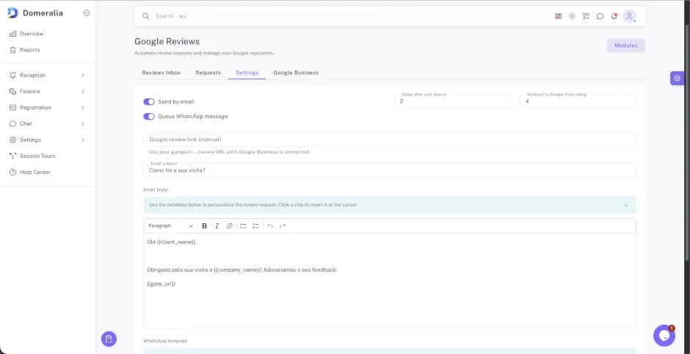Viewport: 690px width, 354px height.
Task: Open notifications bell icon
Action: [x=614, y=16]
